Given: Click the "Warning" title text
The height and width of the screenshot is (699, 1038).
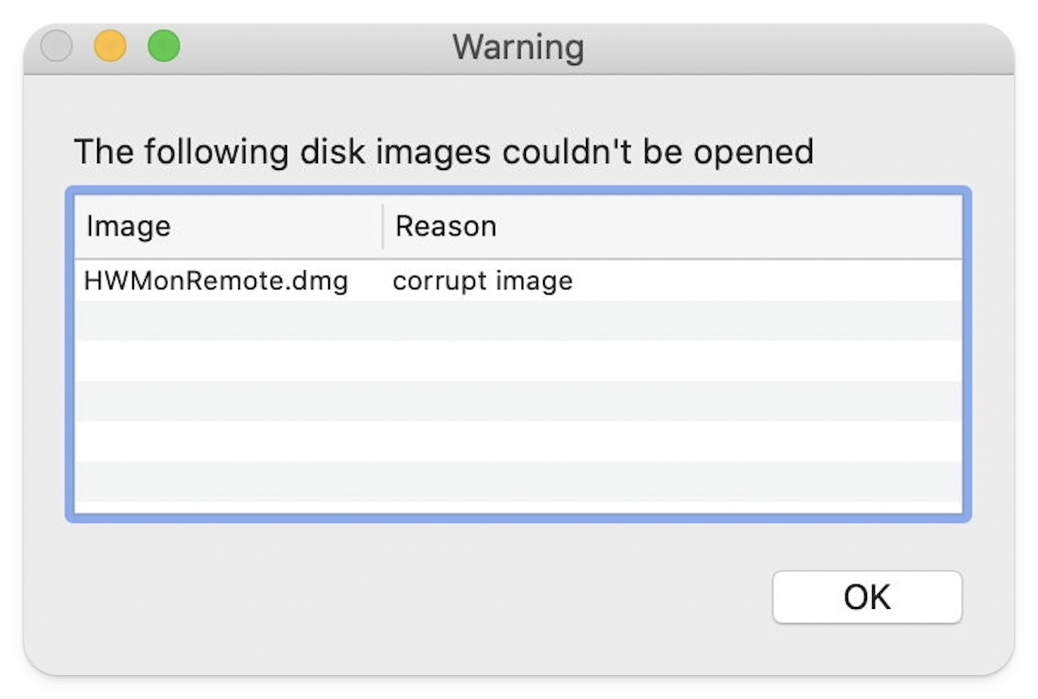Looking at the screenshot, I should pyautogui.click(x=518, y=46).
